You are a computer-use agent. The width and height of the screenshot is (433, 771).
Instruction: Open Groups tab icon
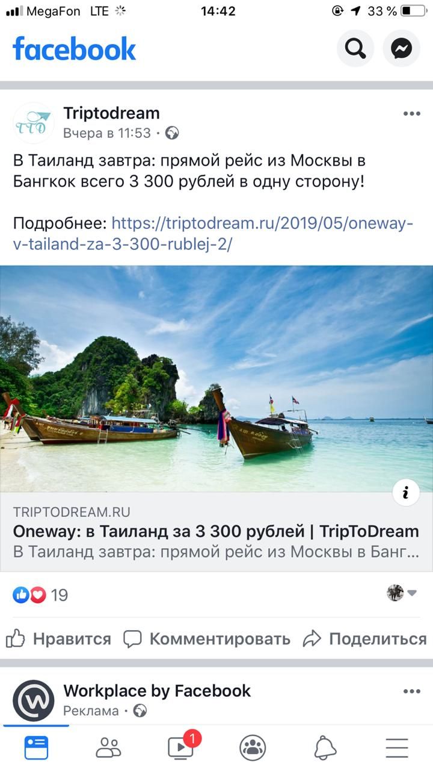pyautogui.click(x=253, y=748)
